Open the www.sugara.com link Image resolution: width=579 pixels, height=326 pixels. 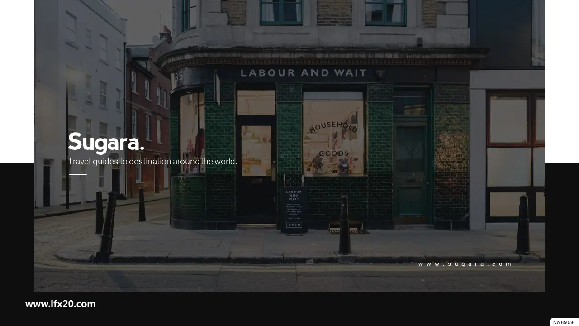click(465, 264)
